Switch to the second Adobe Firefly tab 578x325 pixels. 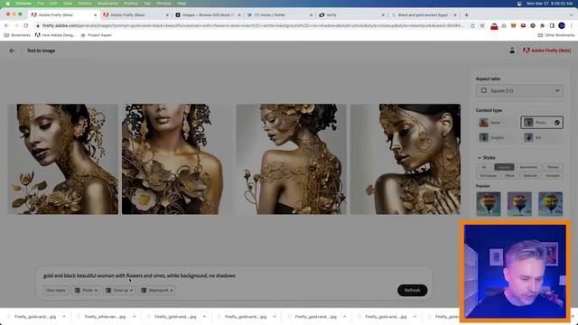135,15
